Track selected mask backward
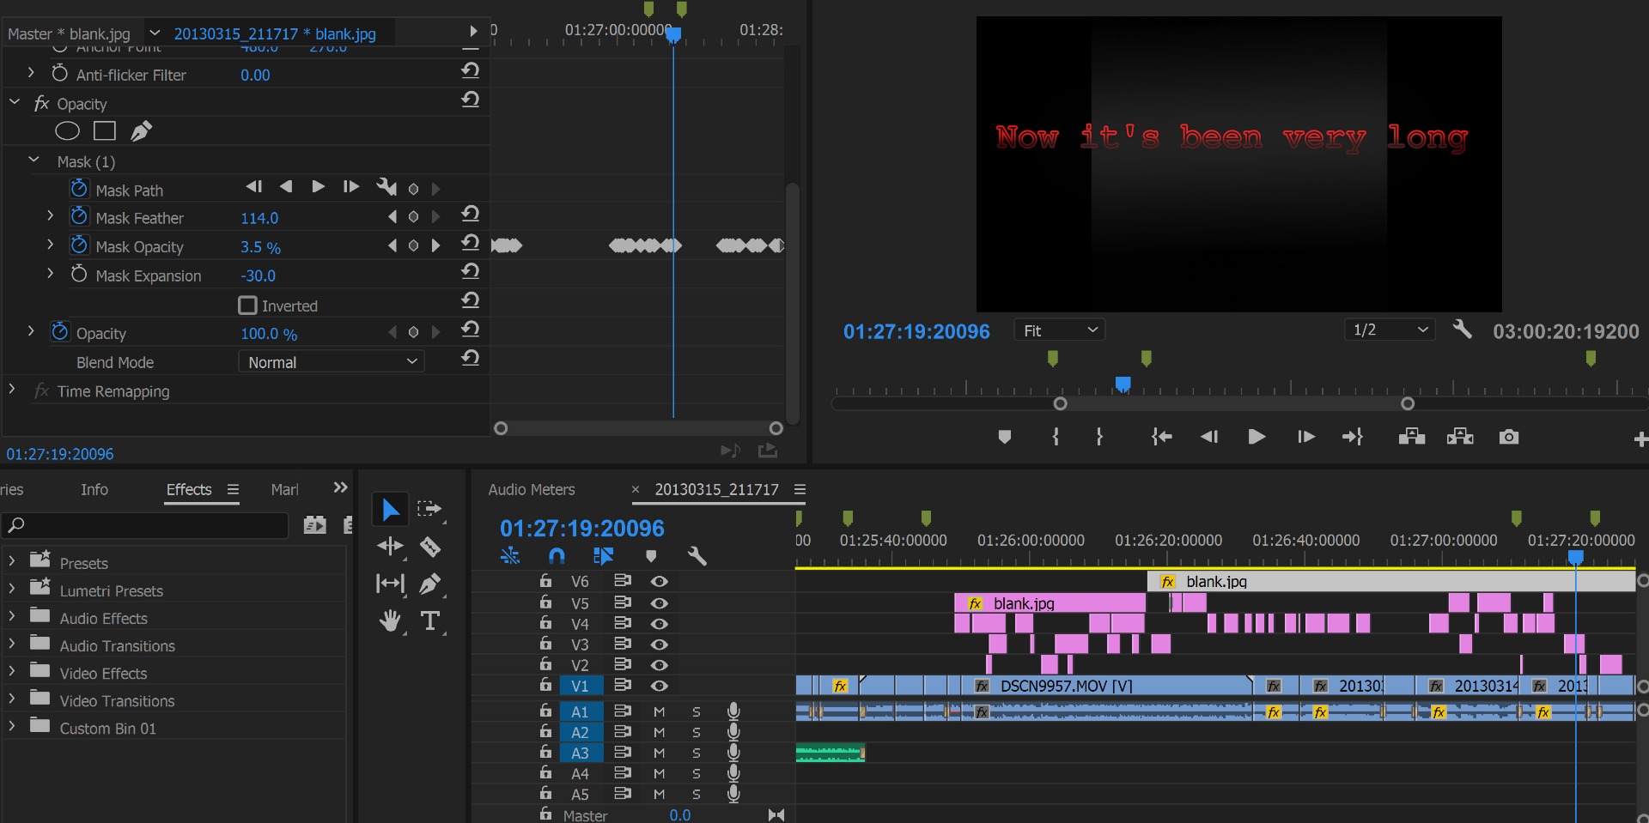Screen dimensions: 1649x823 (286, 187)
